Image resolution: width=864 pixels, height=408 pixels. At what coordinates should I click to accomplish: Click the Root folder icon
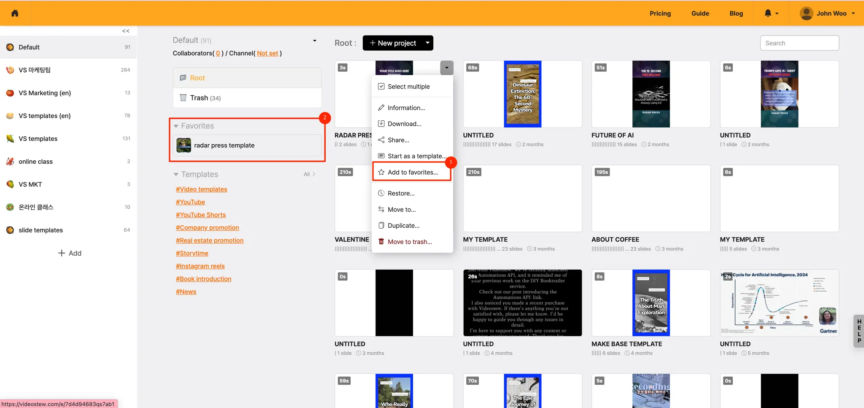tap(183, 78)
